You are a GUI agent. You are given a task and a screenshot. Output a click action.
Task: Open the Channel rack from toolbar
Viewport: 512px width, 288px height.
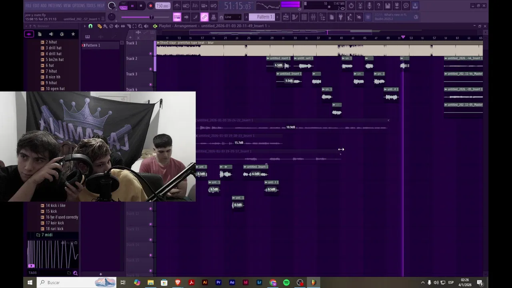pyautogui.click(x=304, y=17)
